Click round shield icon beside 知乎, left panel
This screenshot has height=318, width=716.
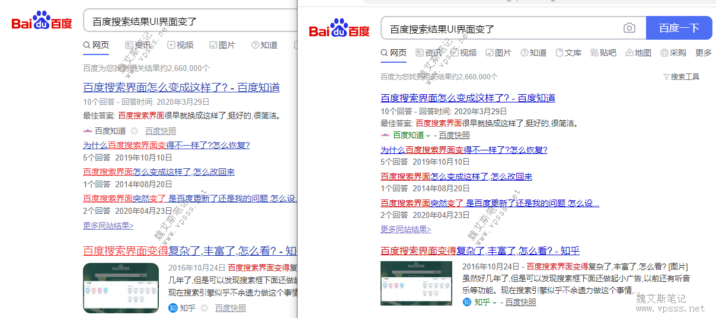(x=204, y=308)
